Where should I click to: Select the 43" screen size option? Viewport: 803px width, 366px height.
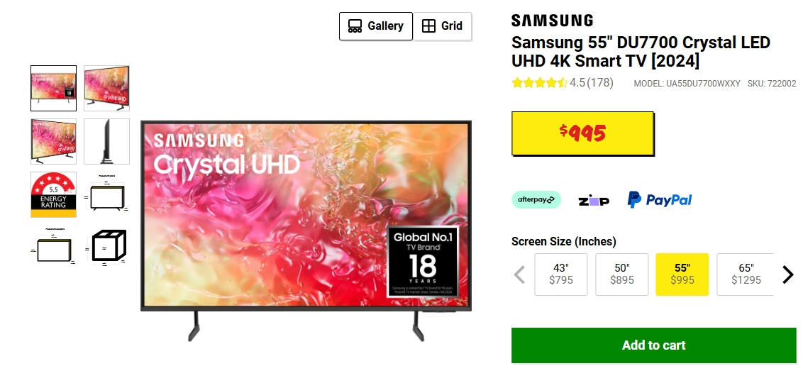coord(561,274)
